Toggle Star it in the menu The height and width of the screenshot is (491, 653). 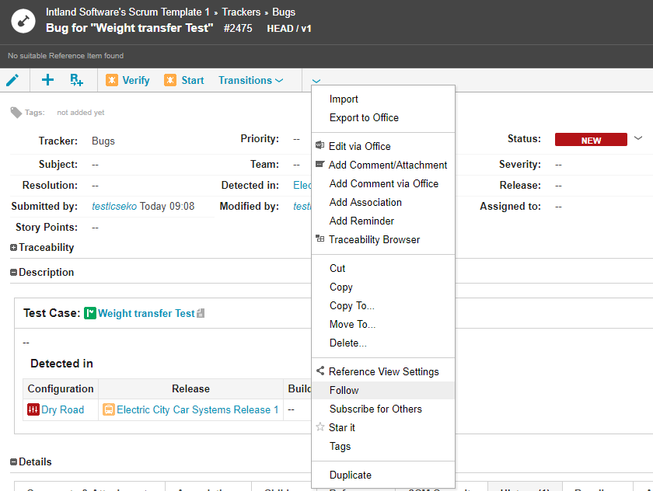tap(341, 427)
